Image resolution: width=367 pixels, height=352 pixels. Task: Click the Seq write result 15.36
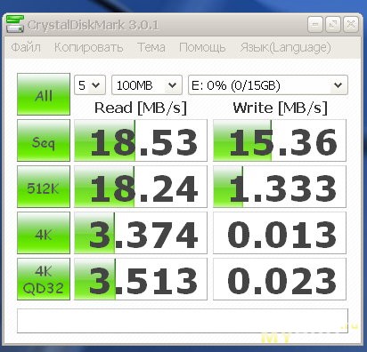coord(280,140)
